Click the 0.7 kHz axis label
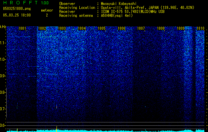Image resolution: width=208 pixels, height=132 pixels. [3, 109]
